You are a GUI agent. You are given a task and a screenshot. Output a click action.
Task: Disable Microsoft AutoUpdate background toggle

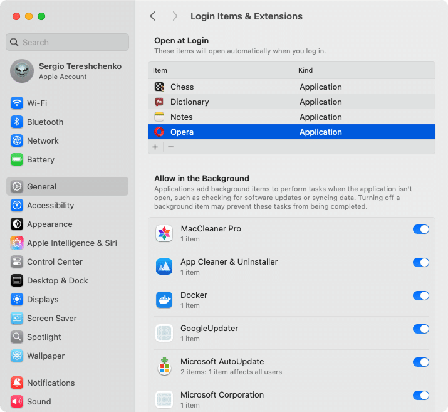(x=421, y=362)
